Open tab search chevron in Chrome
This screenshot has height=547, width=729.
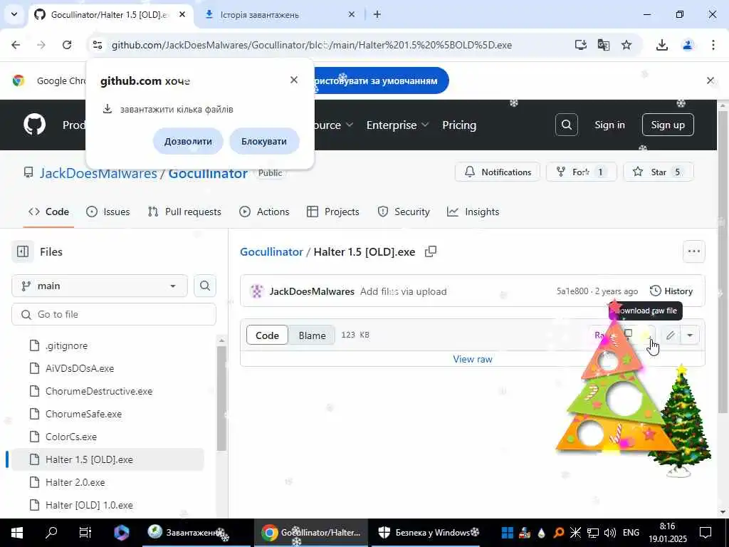pyautogui.click(x=14, y=14)
